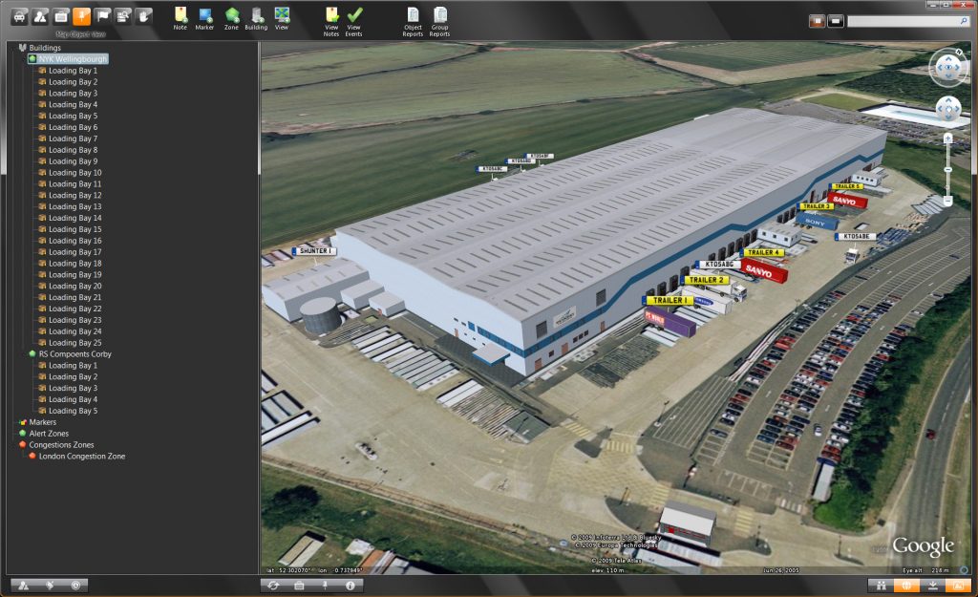978x597 pixels.
Task: Open Group Reports
Action: [439, 16]
